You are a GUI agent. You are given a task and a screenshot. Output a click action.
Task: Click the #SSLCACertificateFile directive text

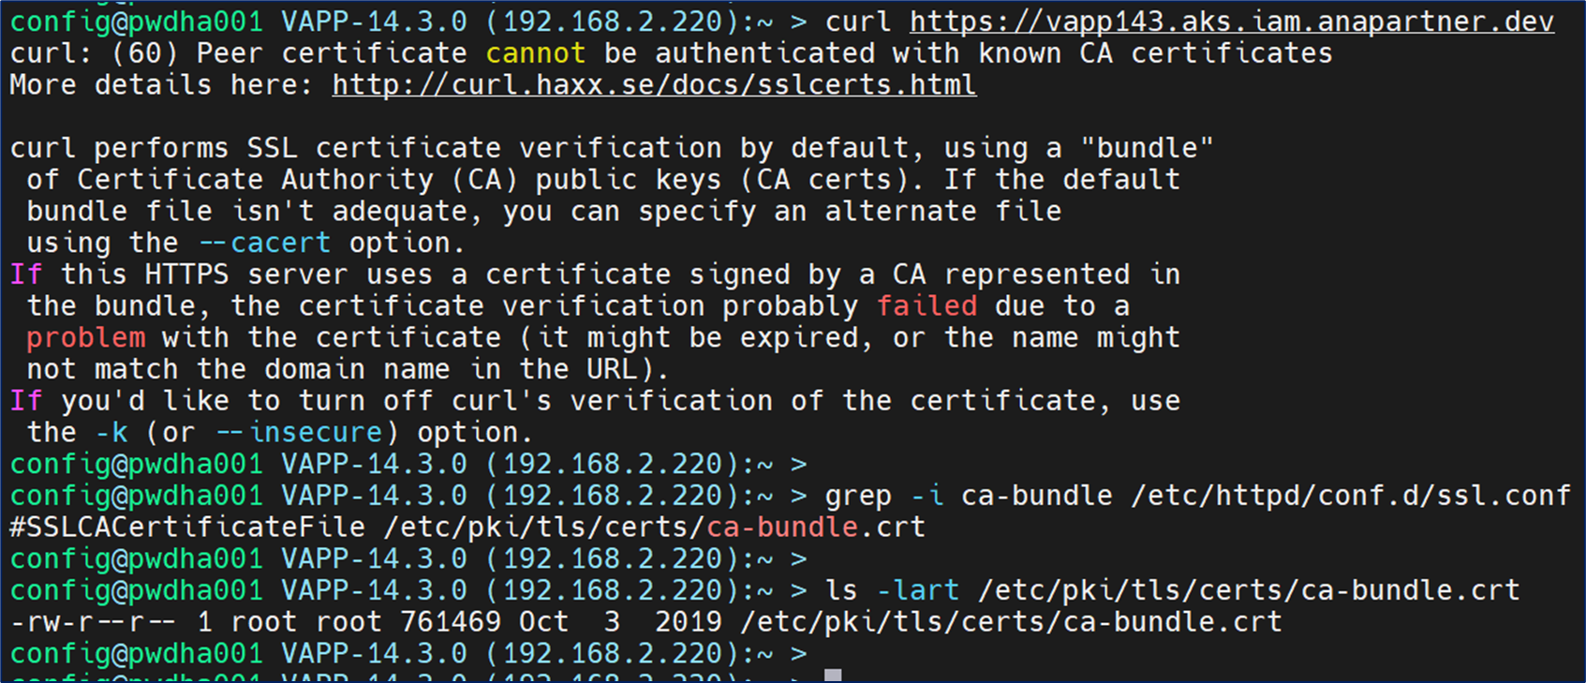187,527
